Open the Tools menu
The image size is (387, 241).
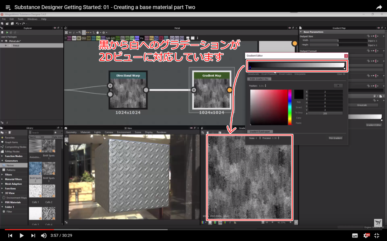tap(21, 19)
